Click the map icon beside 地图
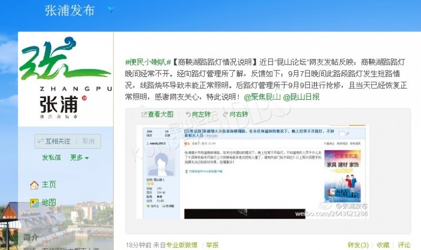This screenshot has height=250, width=421. click(x=34, y=203)
